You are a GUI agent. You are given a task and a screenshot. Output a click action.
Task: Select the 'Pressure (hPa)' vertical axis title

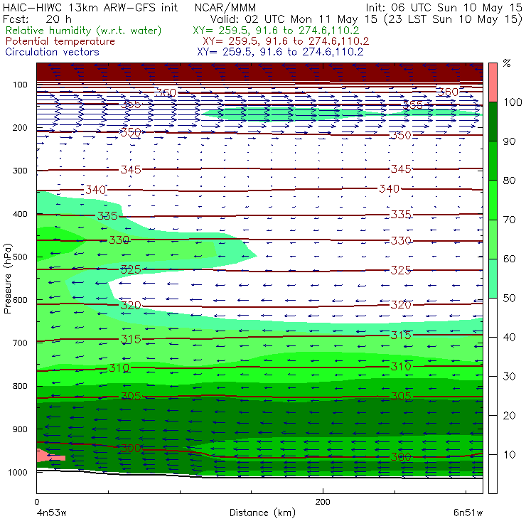point(8,279)
